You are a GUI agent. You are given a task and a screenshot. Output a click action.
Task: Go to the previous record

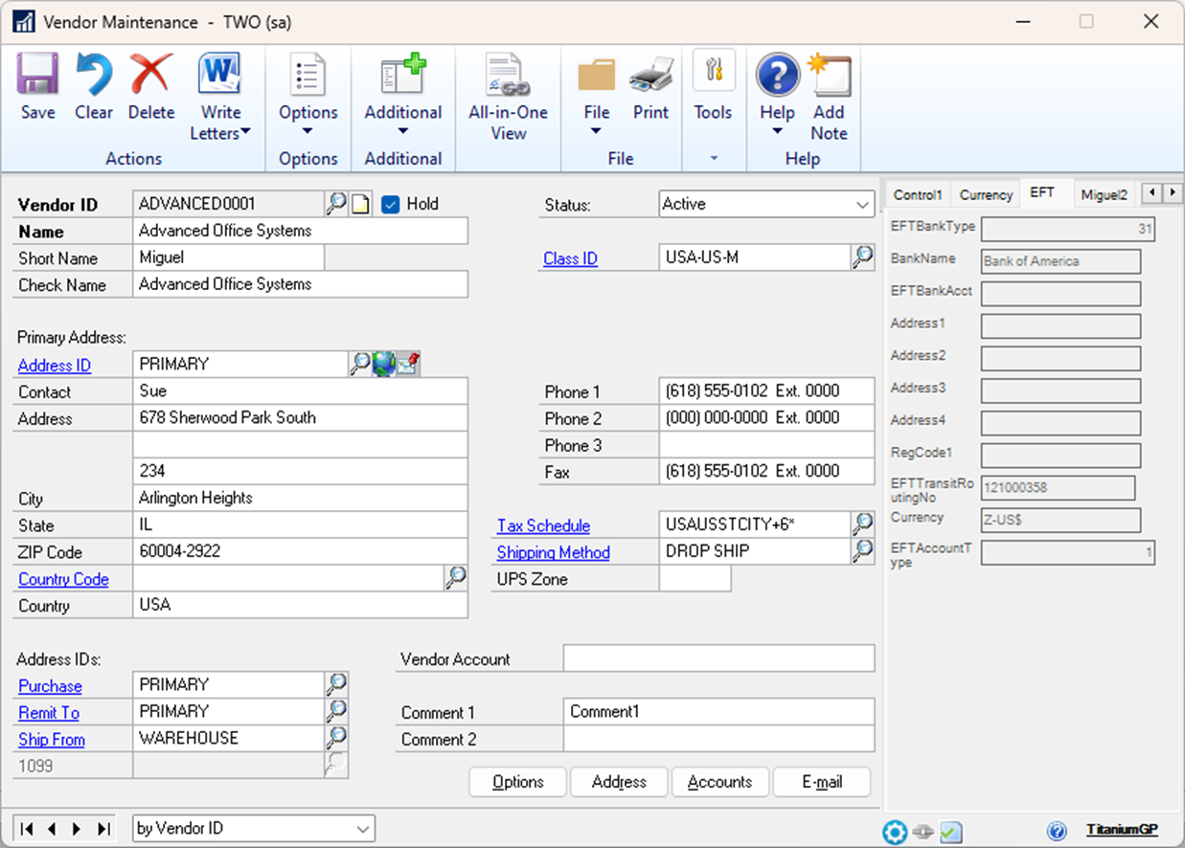click(x=52, y=829)
